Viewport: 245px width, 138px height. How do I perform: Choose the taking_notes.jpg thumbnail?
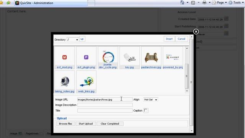point(65,81)
